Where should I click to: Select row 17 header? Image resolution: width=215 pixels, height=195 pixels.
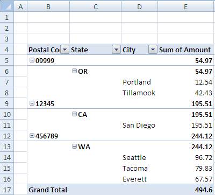tap(7, 190)
